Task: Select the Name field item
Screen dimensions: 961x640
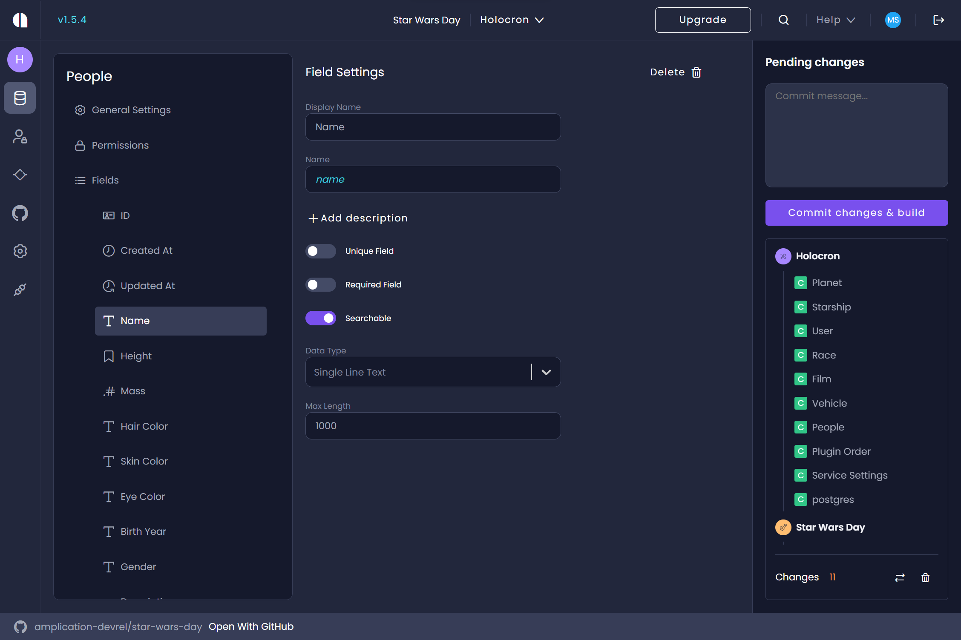Action: pyautogui.click(x=181, y=321)
